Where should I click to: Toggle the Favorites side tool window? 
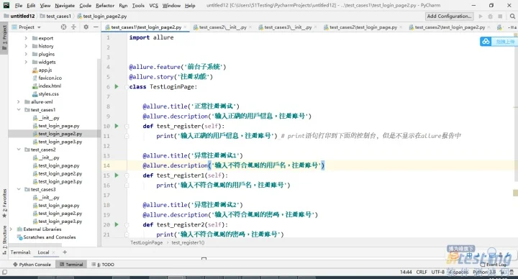click(4, 203)
